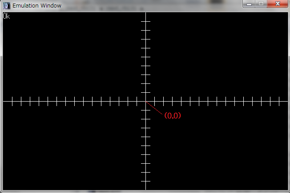Click first tick left of the origin
The width and height of the screenshot is (290, 193).
tap(137, 102)
